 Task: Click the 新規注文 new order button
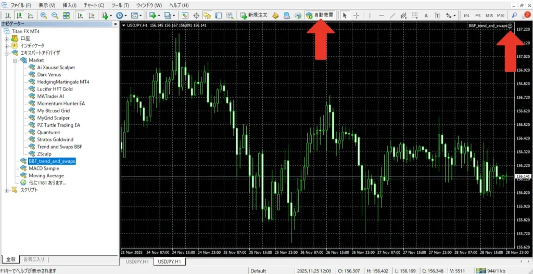(x=254, y=16)
